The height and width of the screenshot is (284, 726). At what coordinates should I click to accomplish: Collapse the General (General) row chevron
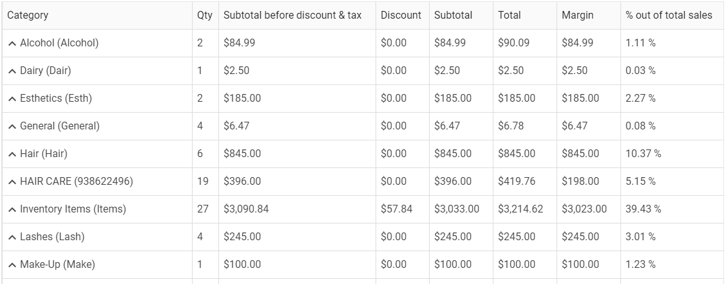(12, 126)
